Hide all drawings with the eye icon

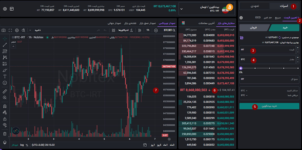pyautogui.click(x=5, y=125)
